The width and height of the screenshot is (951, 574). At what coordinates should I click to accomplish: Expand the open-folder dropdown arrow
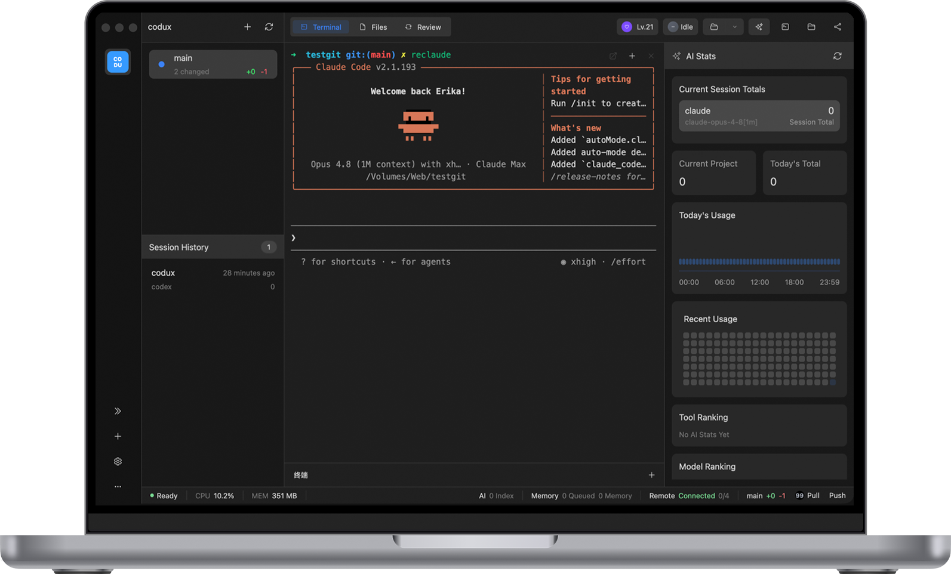(735, 27)
